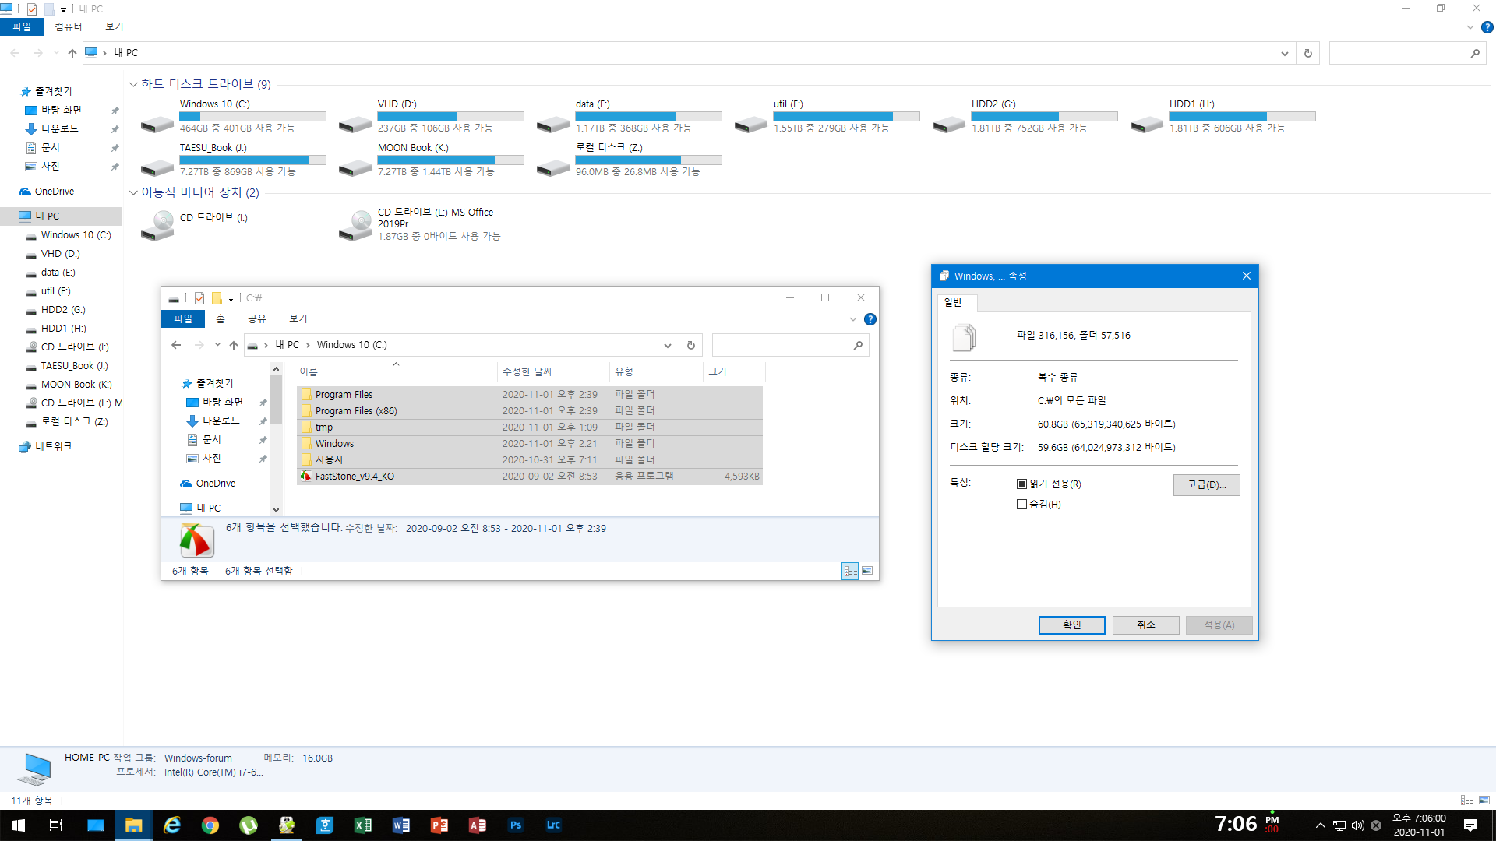
Task: Go back in C:\ window navigation
Action: click(176, 345)
